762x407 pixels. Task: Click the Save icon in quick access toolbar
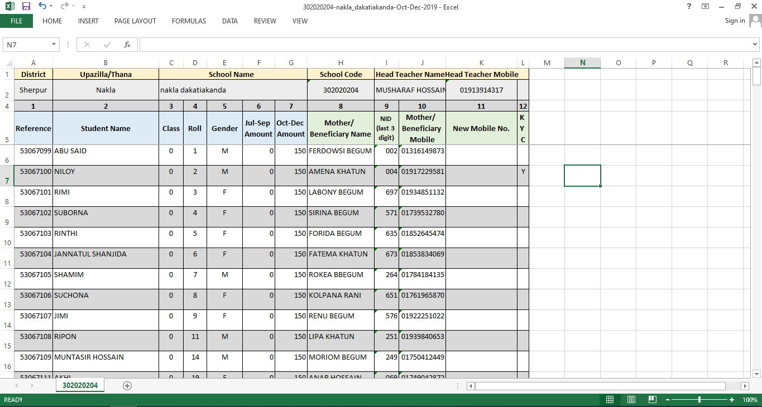[x=26, y=6]
